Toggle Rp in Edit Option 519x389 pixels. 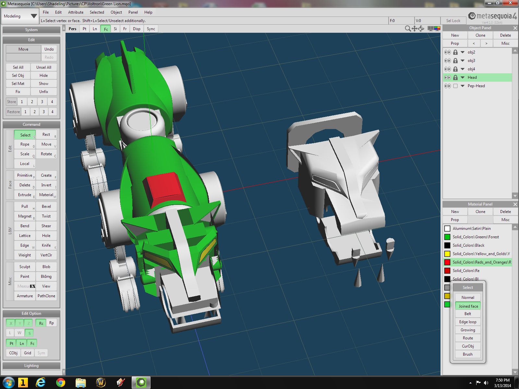(x=52, y=323)
